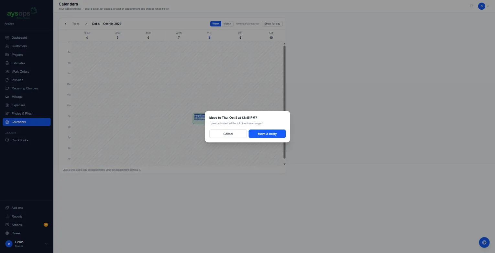Open Photos & Files paperclip icon
This screenshot has width=495, height=253.
(x=7, y=114)
